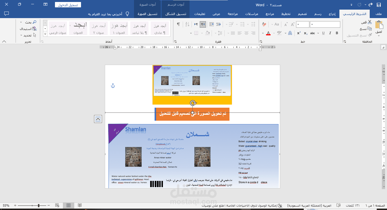Open Font dialog launcher (خط group)
387x210 pixels.
tap(261, 42)
